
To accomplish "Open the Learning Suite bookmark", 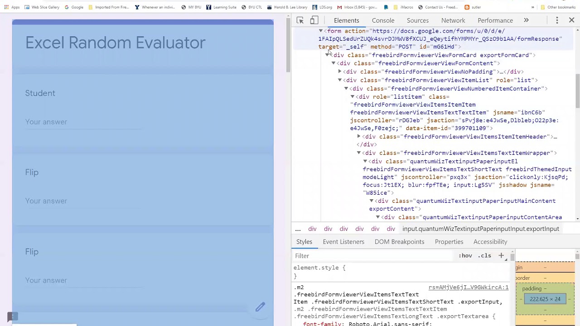I will [221, 7].
